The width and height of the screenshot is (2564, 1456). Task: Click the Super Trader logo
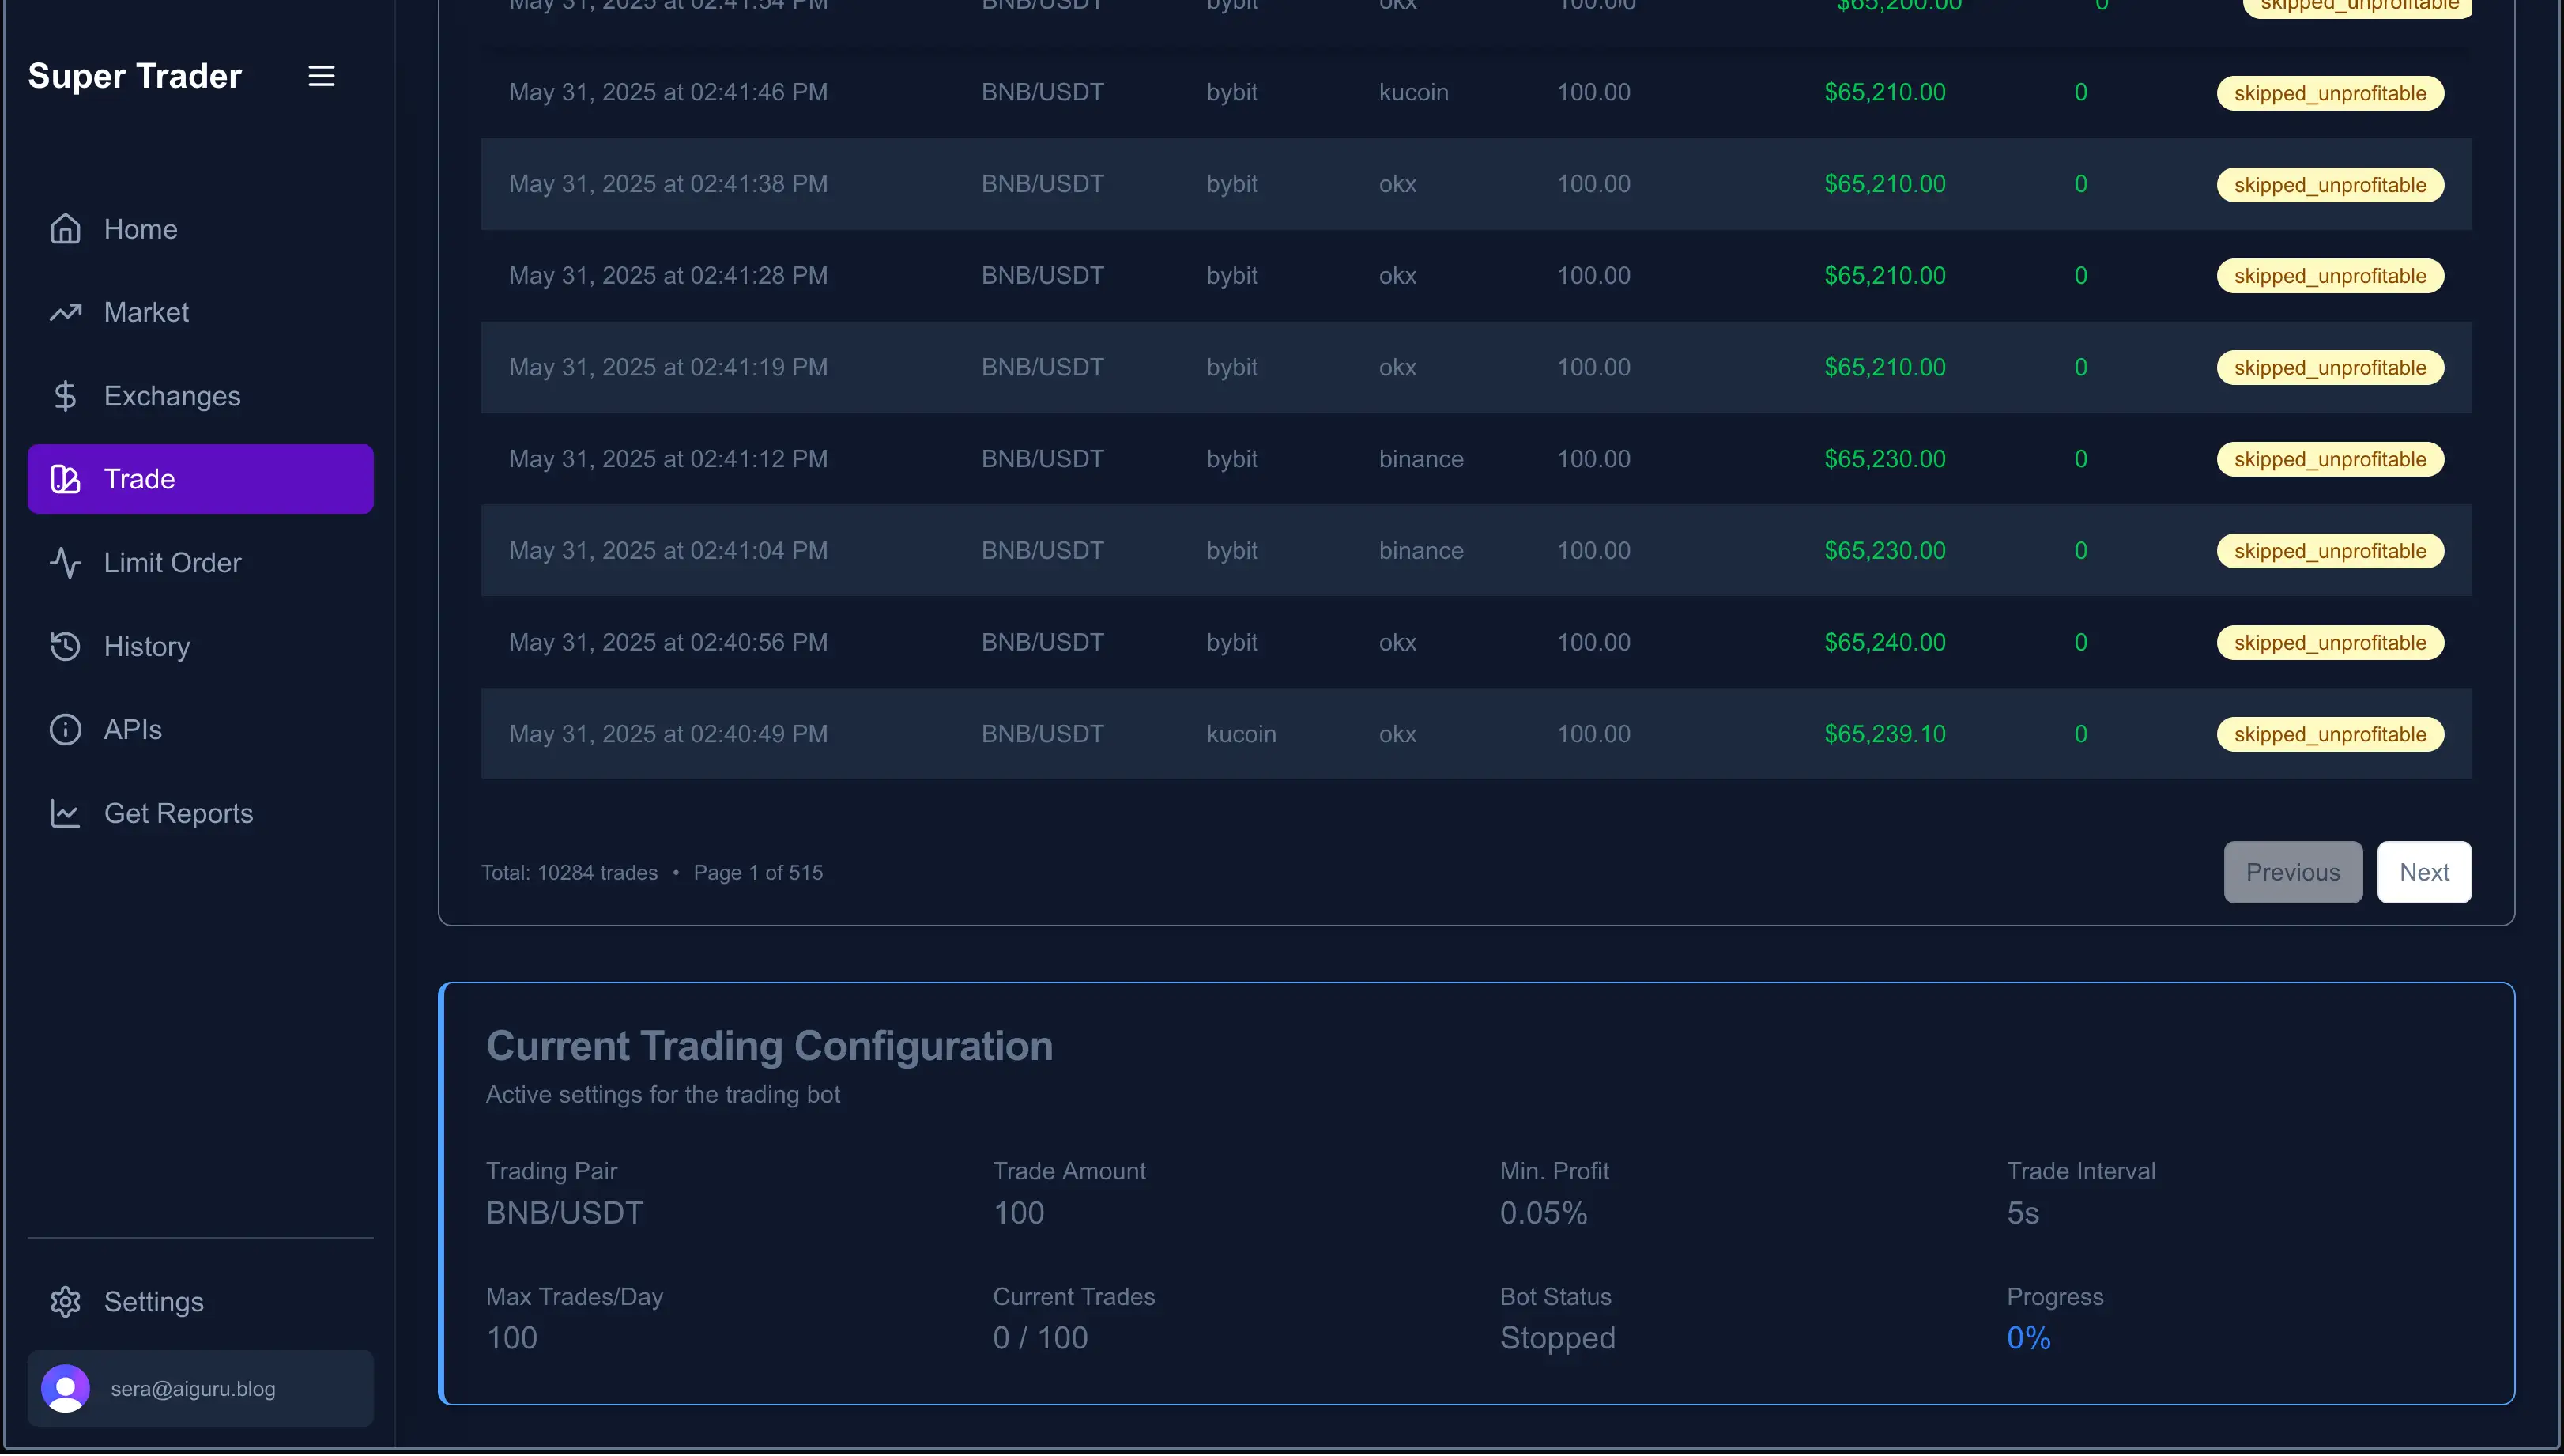[135, 75]
